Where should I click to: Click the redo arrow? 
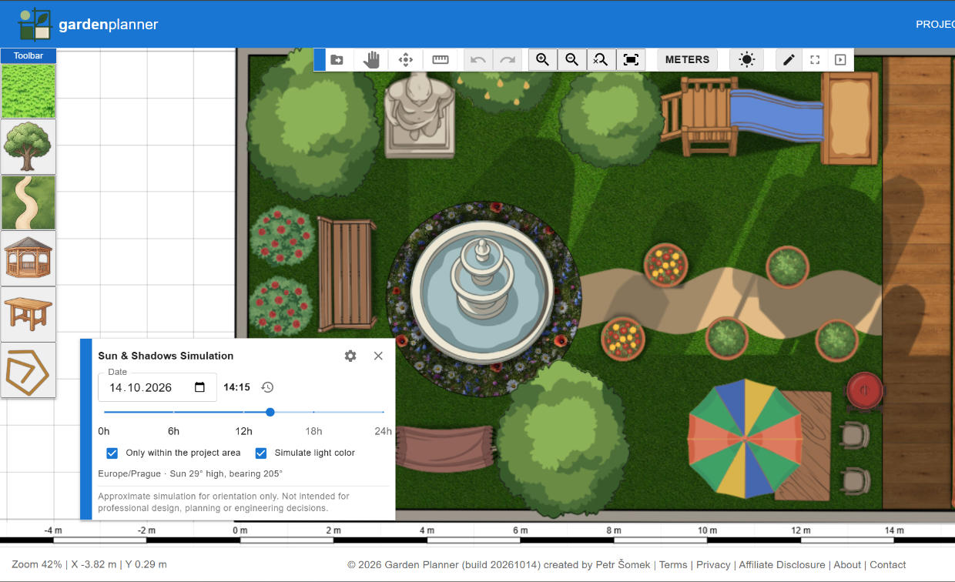point(508,60)
